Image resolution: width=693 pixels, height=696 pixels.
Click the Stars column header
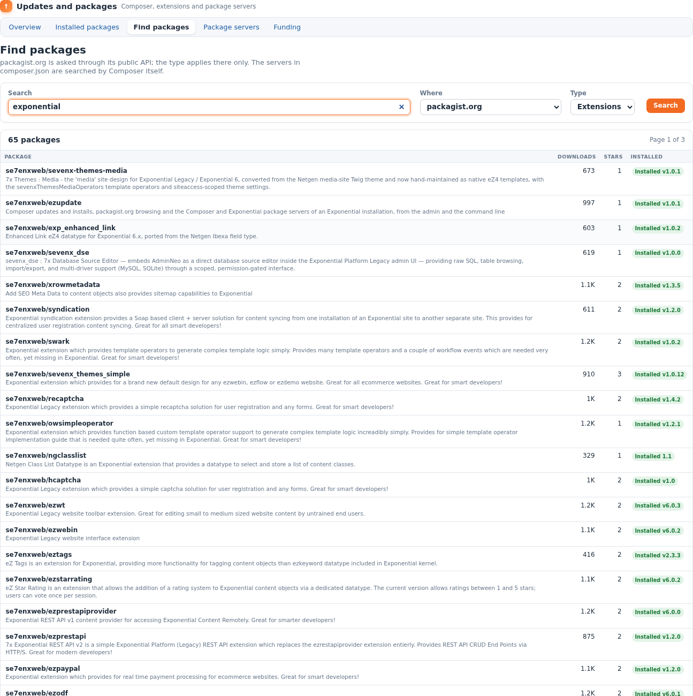[x=613, y=157]
